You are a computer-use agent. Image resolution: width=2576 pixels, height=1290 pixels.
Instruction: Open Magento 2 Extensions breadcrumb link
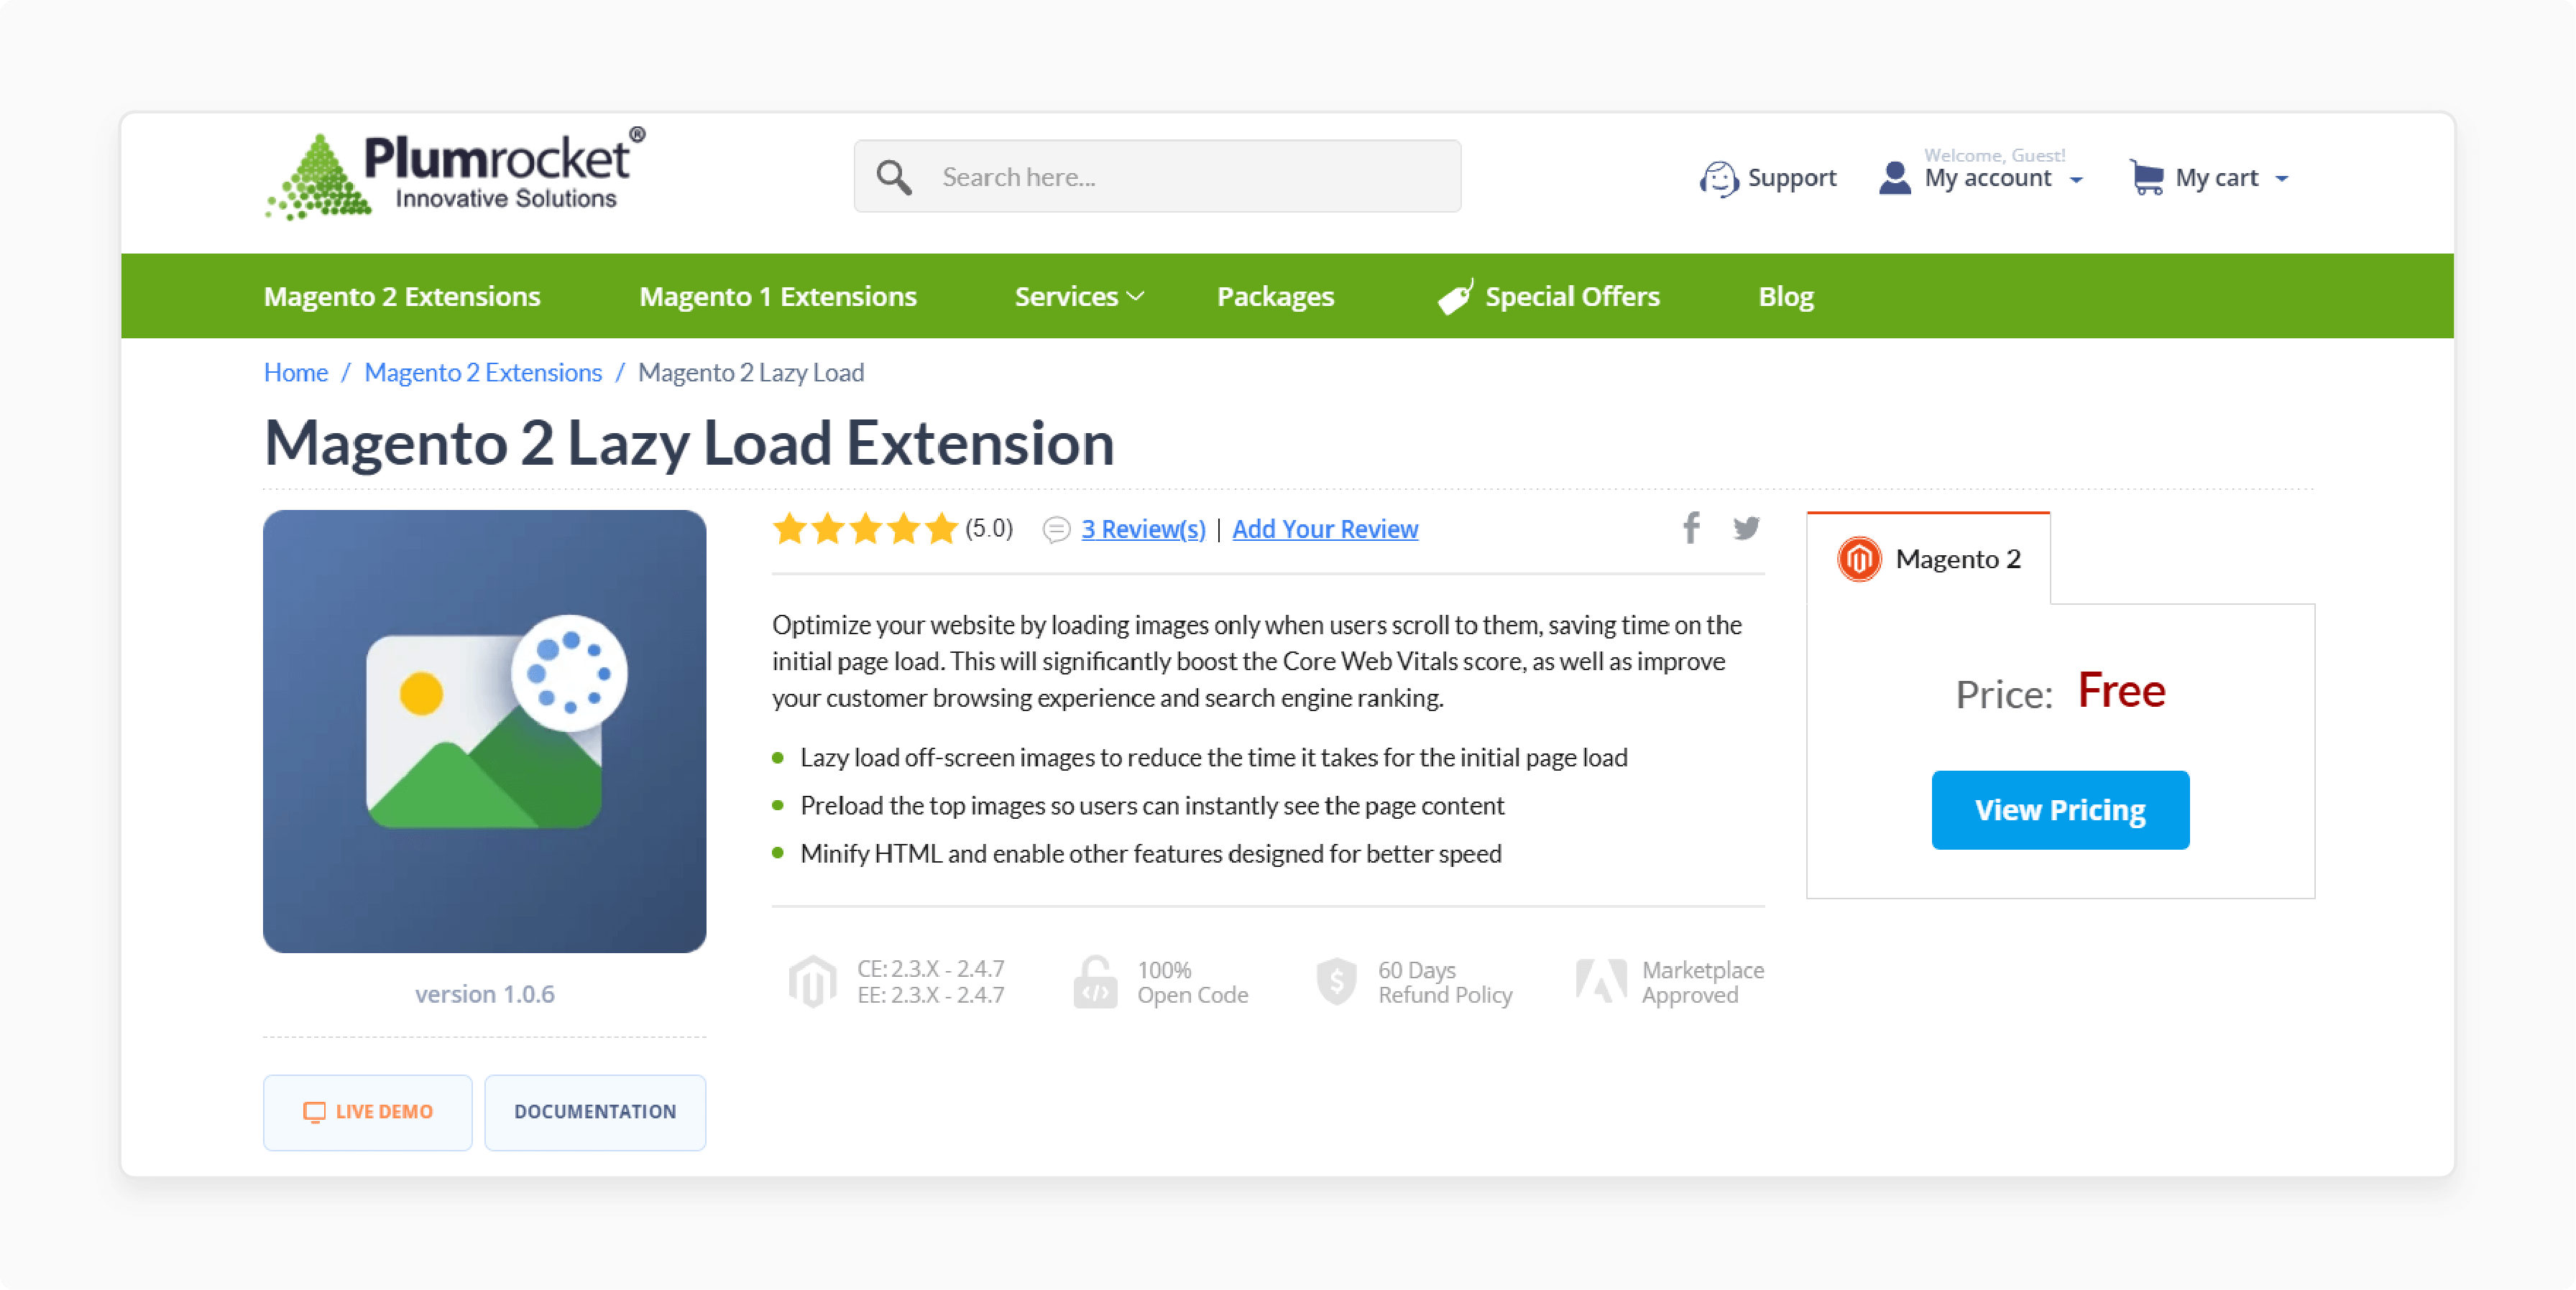coord(483,373)
